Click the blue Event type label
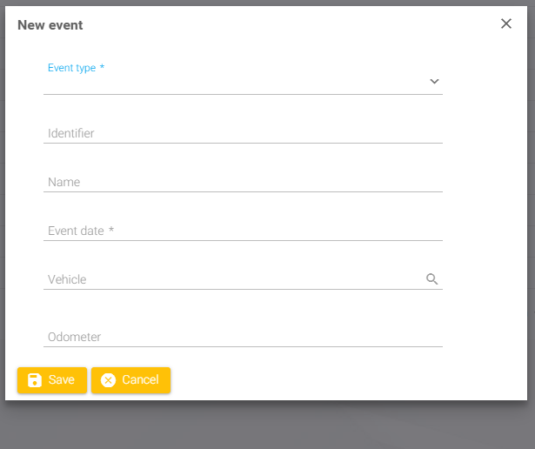Screen dimensions: 535x449 pyautogui.click(x=71, y=68)
